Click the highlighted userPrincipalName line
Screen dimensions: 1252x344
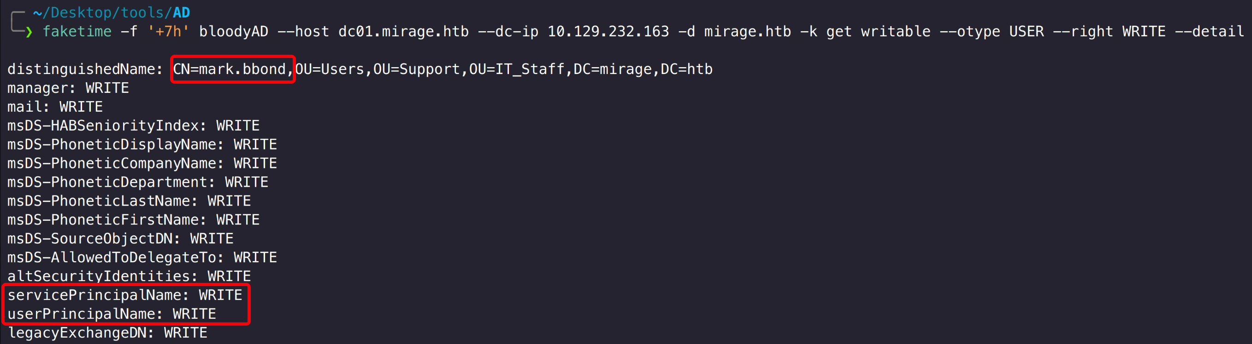pyautogui.click(x=111, y=314)
